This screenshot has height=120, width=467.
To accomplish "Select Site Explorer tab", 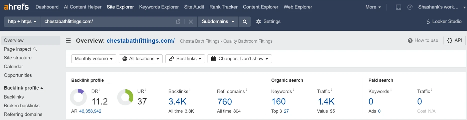I will [120, 7].
